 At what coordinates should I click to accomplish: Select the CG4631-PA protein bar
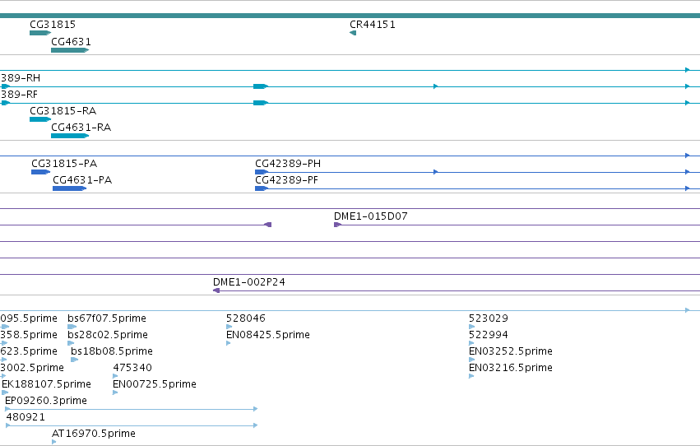70,188
